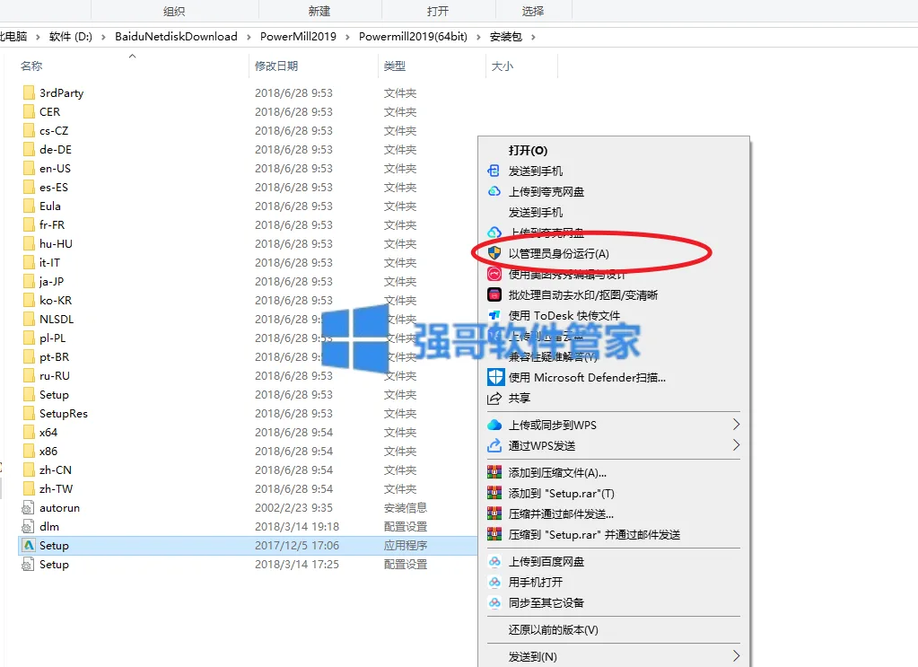Click the 3rdParty folder icon
Screen dimensions: 918x667
point(29,92)
